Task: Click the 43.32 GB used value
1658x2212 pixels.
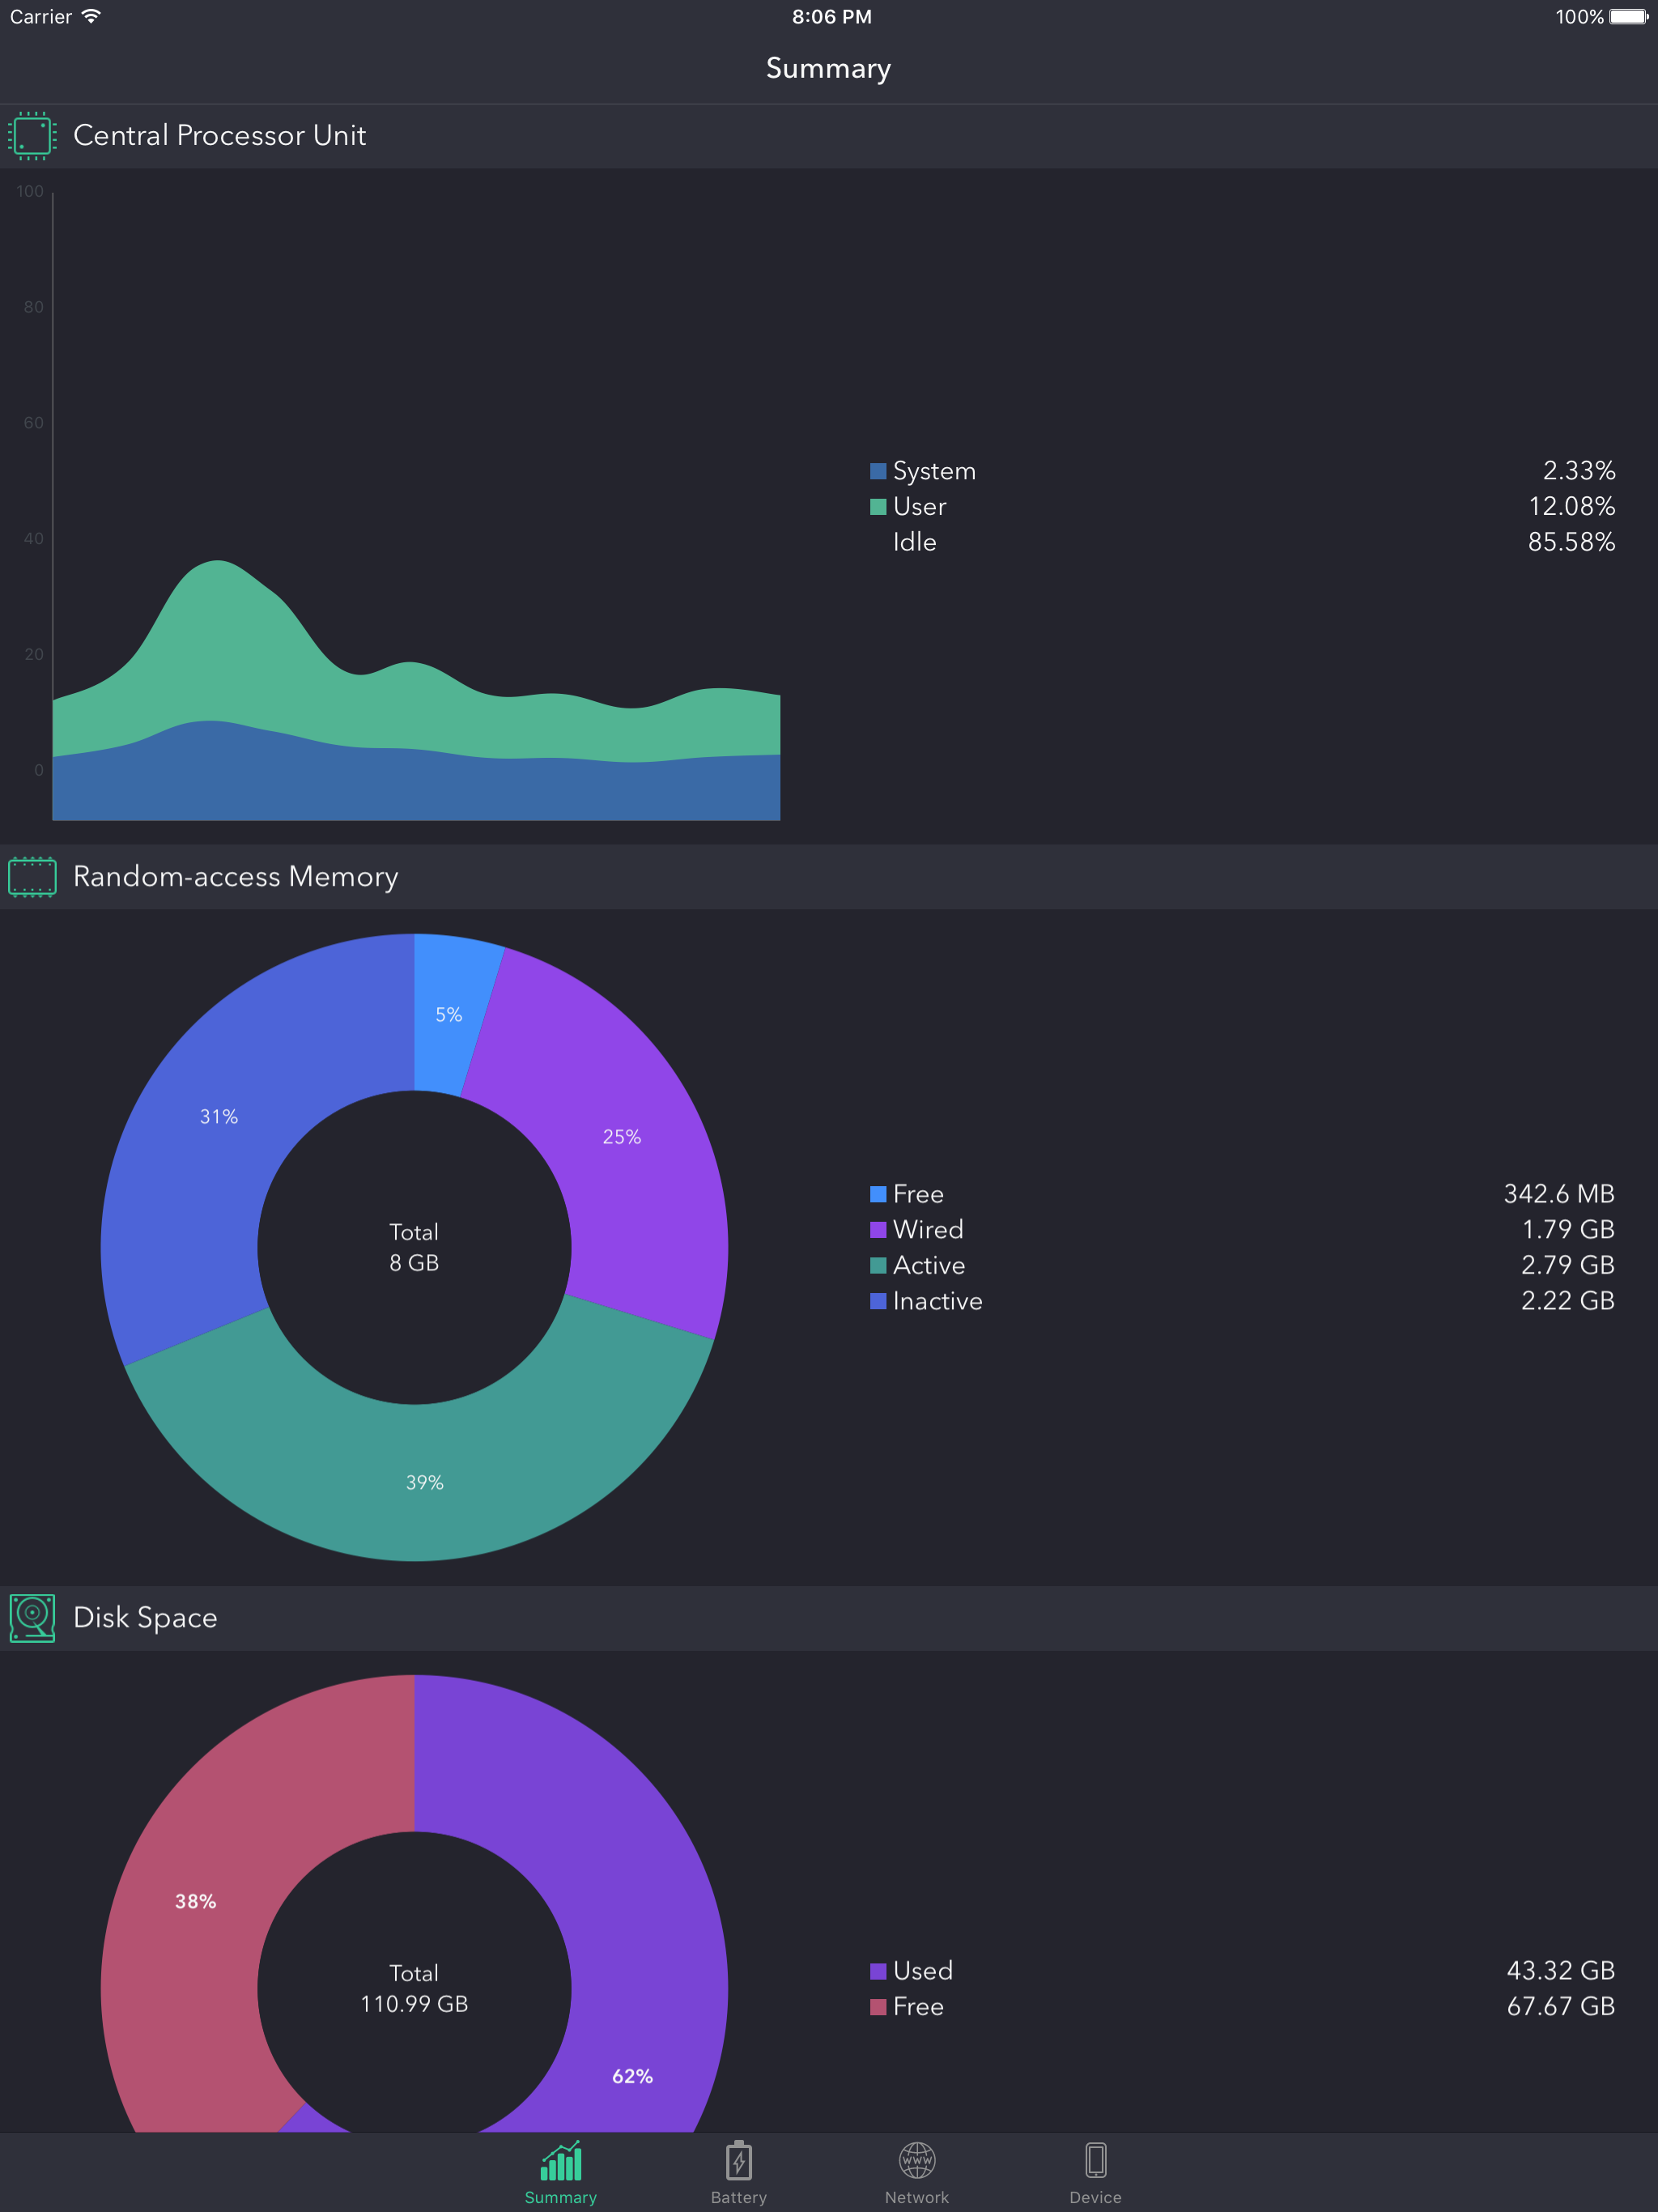Action: [x=1561, y=1971]
